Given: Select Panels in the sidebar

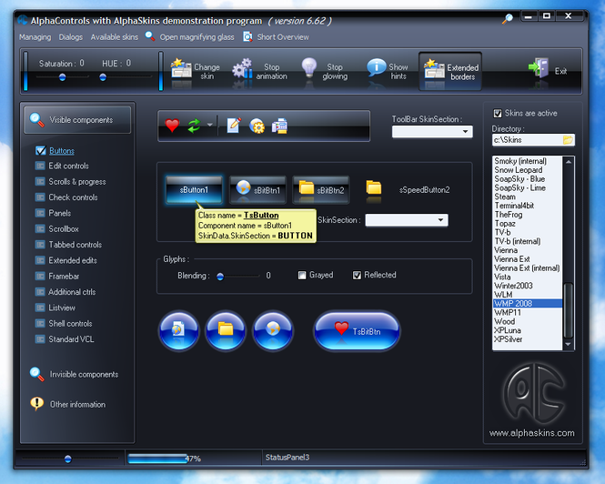Looking at the screenshot, I should (x=60, y=213).
